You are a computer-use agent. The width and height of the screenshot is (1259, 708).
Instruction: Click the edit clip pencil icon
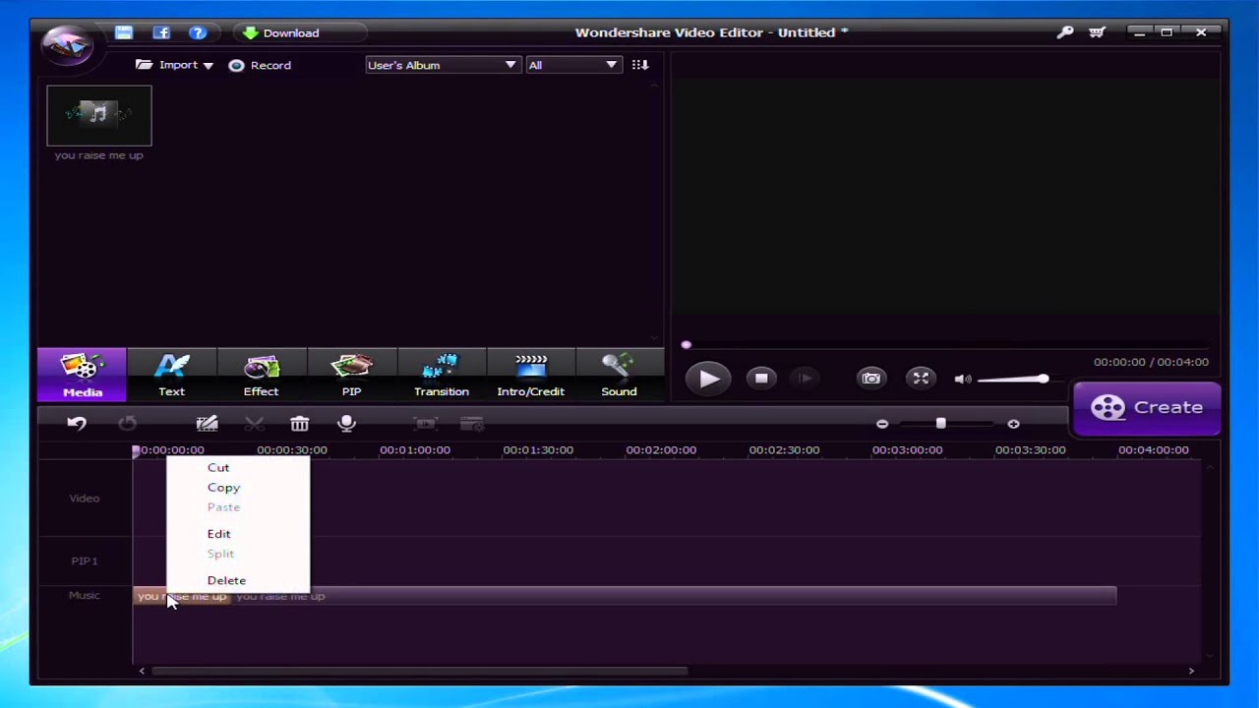coord(207,424)
